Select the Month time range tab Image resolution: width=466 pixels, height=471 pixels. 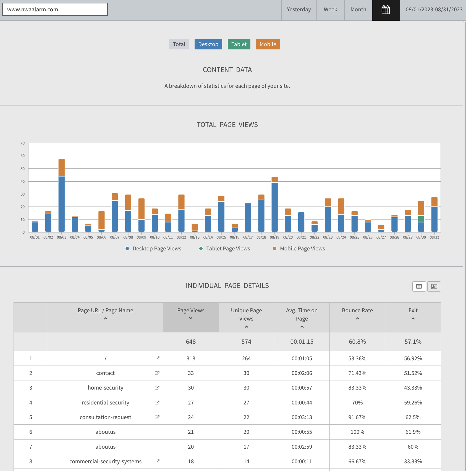pyautogui.click(x=358, y=10)
